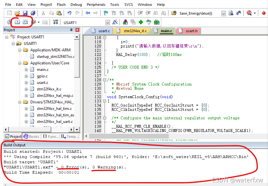Open the debug icon's dropdown arrow
This screenshot has width=268, height=186.
tap(255, 13)
